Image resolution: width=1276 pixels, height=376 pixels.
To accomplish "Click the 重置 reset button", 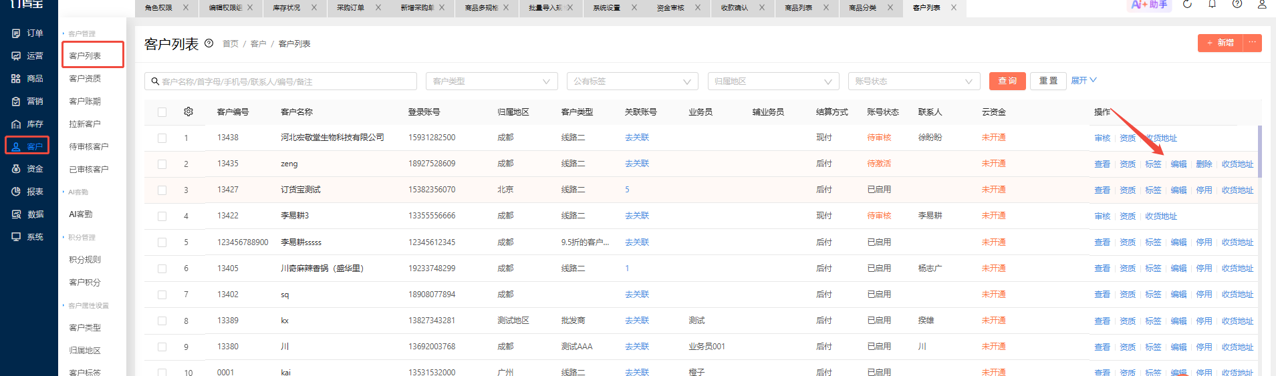I will (1048, 81).
